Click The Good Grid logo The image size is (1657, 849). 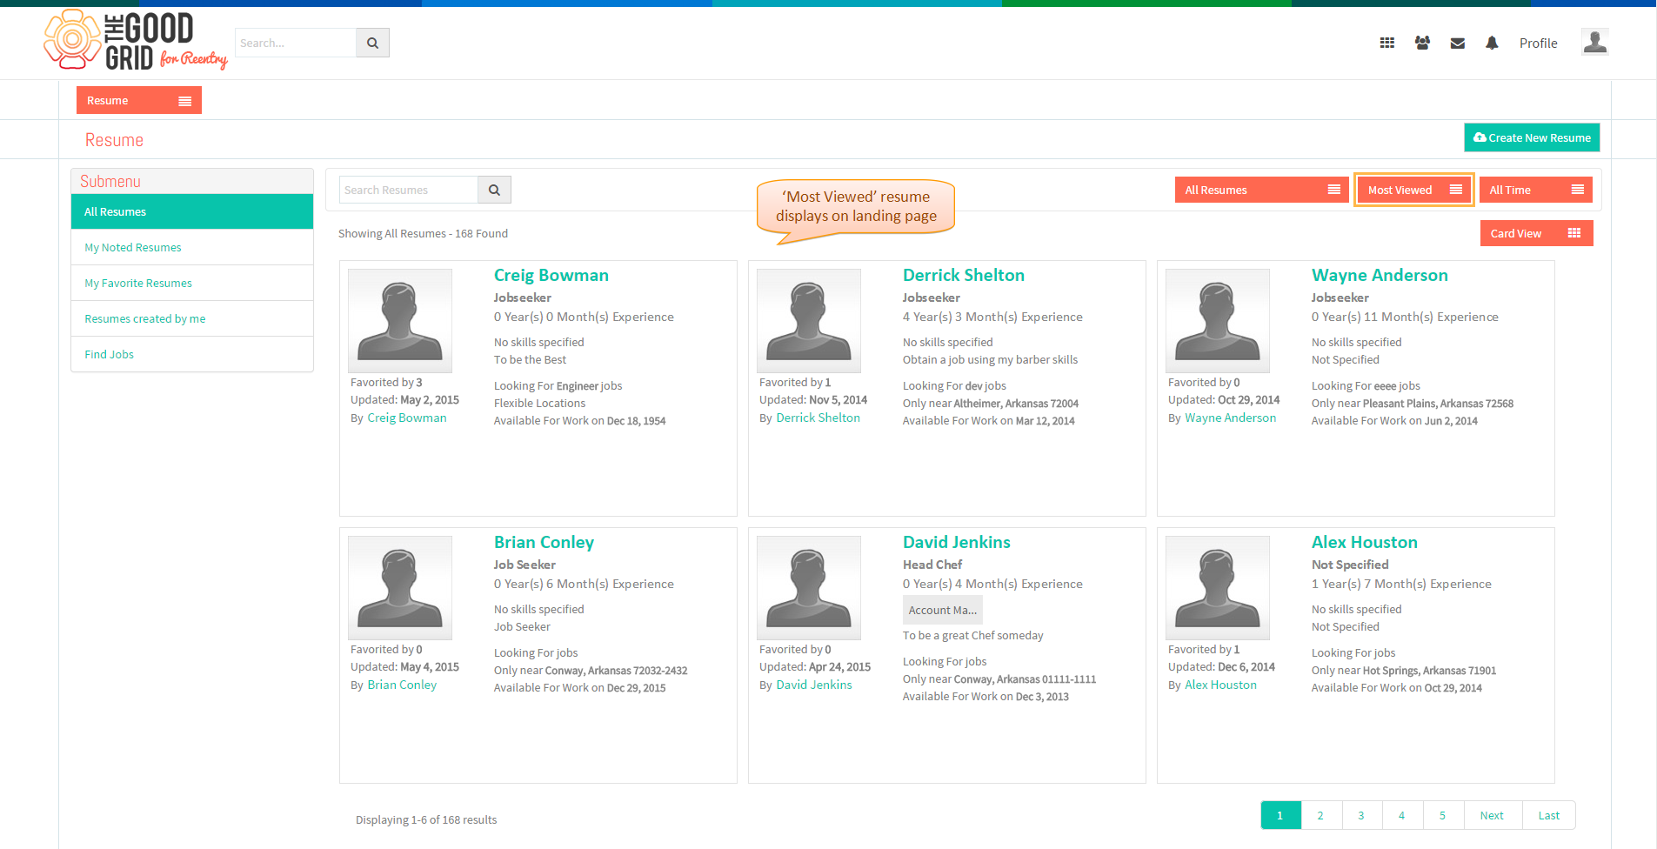pyautogui.click(x=135, y=40)
